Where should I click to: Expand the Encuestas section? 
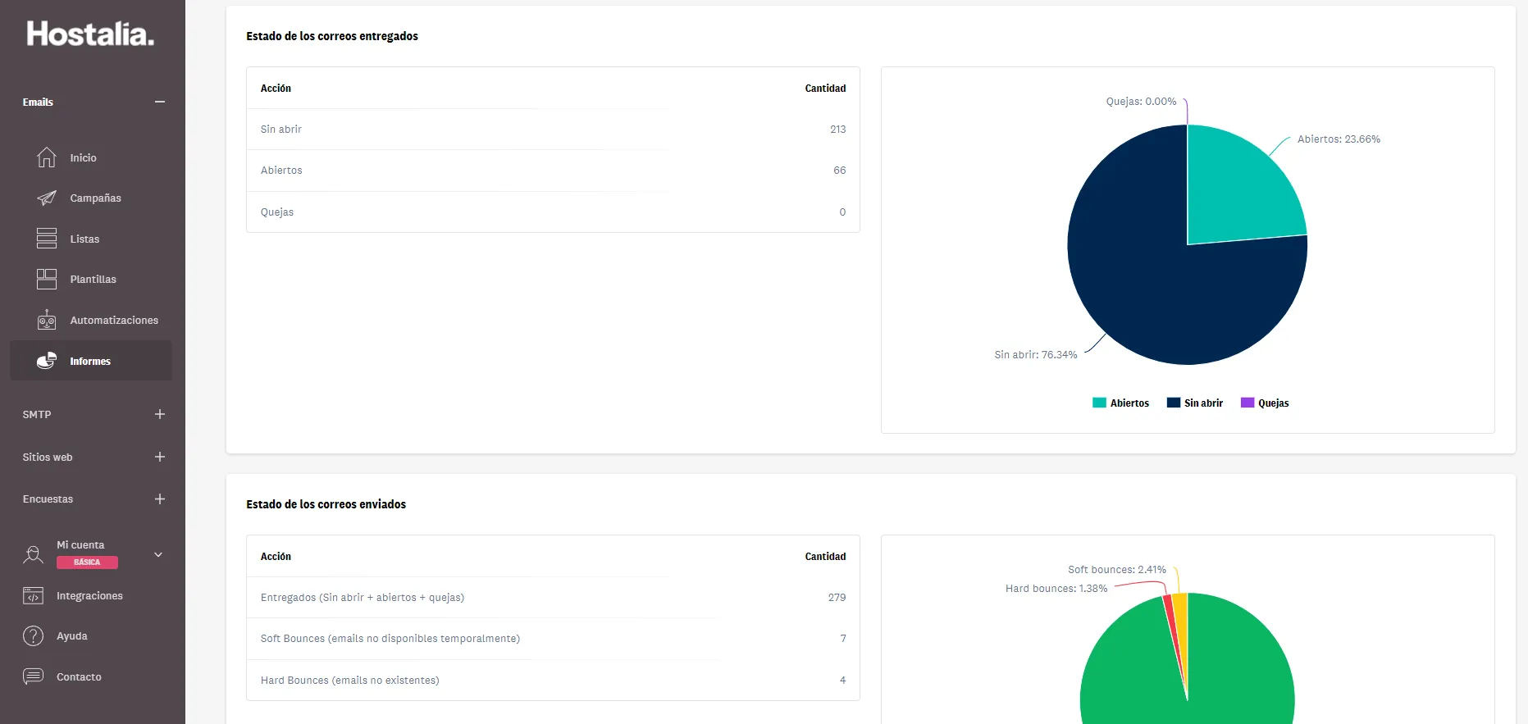click(160, 499)
